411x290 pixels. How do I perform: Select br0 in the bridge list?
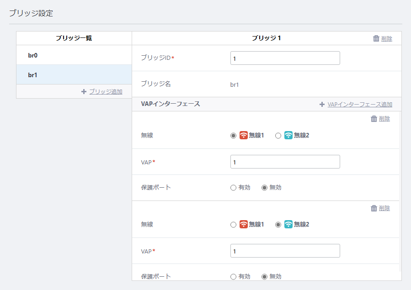pyautogui.click(x=74, y=55)
